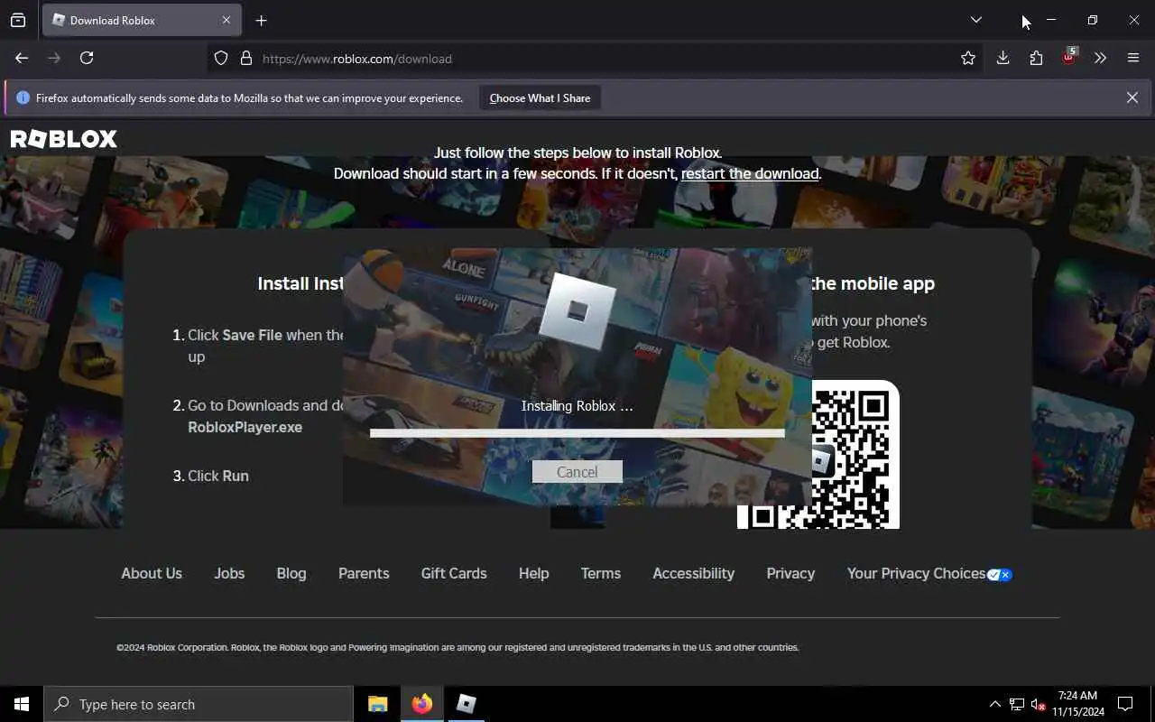Reload the current page
1155x722 pixels.
click(x=87, y=58)
